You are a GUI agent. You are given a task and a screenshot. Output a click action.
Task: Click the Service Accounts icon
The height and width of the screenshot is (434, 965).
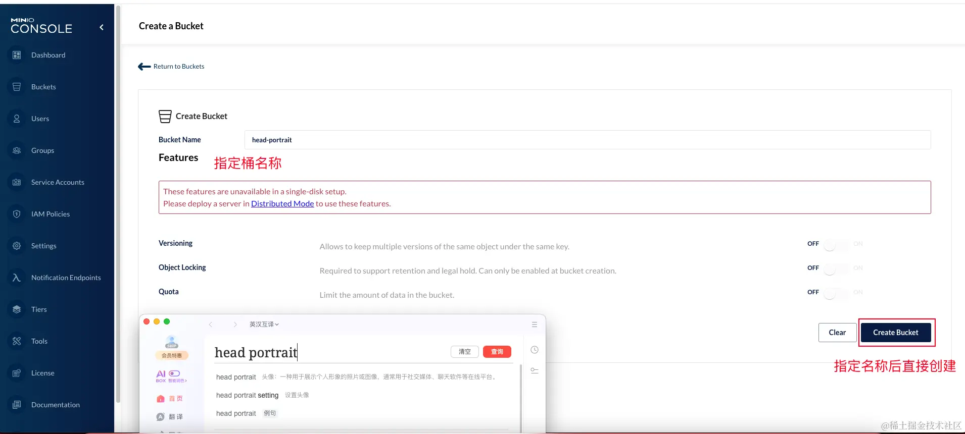17,182
